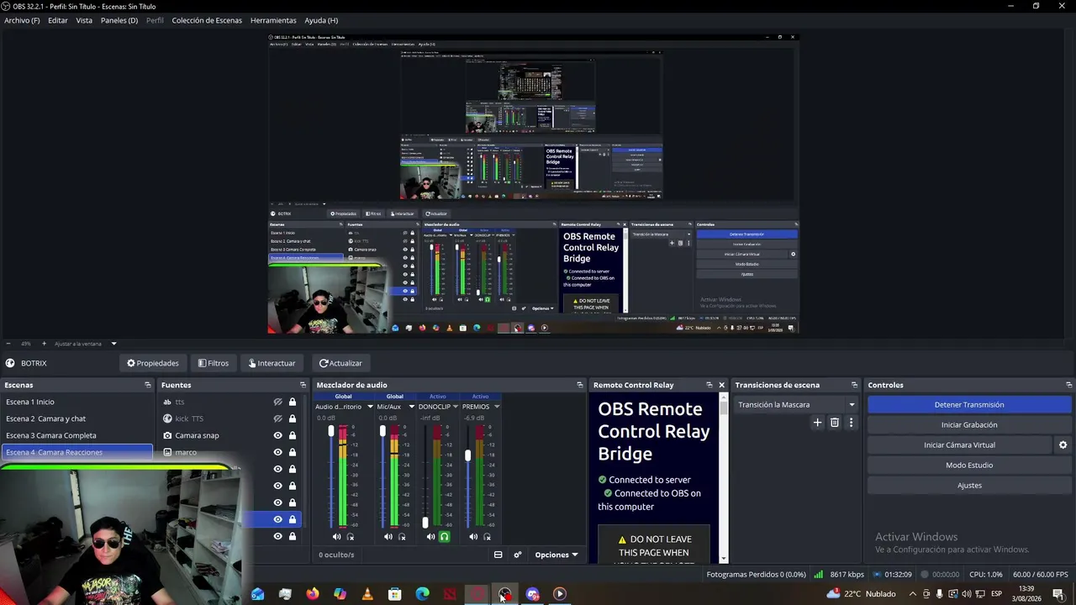Enable Modo Estudio
1076x605 pixels.
coord(969,465)
